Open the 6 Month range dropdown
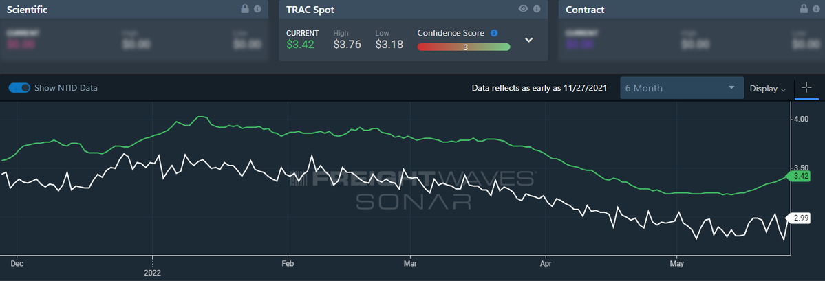Screen dimensions: 825x281 point(682,88)
